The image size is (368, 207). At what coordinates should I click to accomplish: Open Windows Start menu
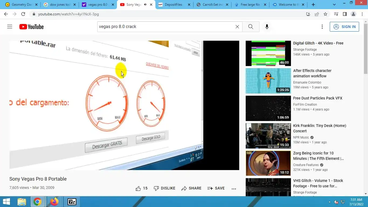pyautogui.click(x=6, y=202)
